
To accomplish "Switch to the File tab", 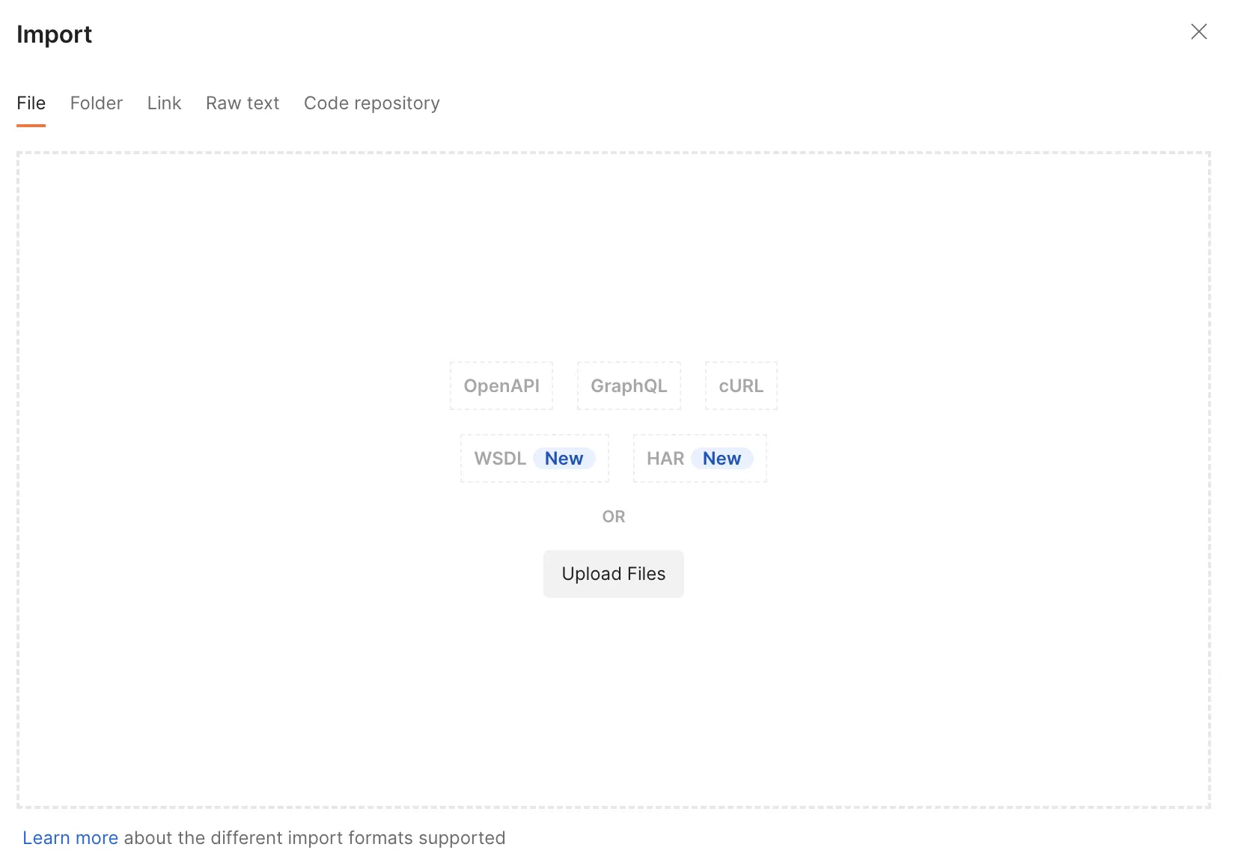I will point(31,103).
